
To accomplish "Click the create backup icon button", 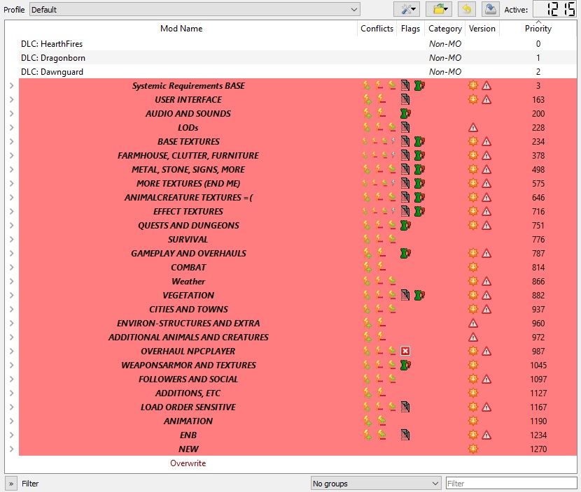I will click(x=490, y=9).
